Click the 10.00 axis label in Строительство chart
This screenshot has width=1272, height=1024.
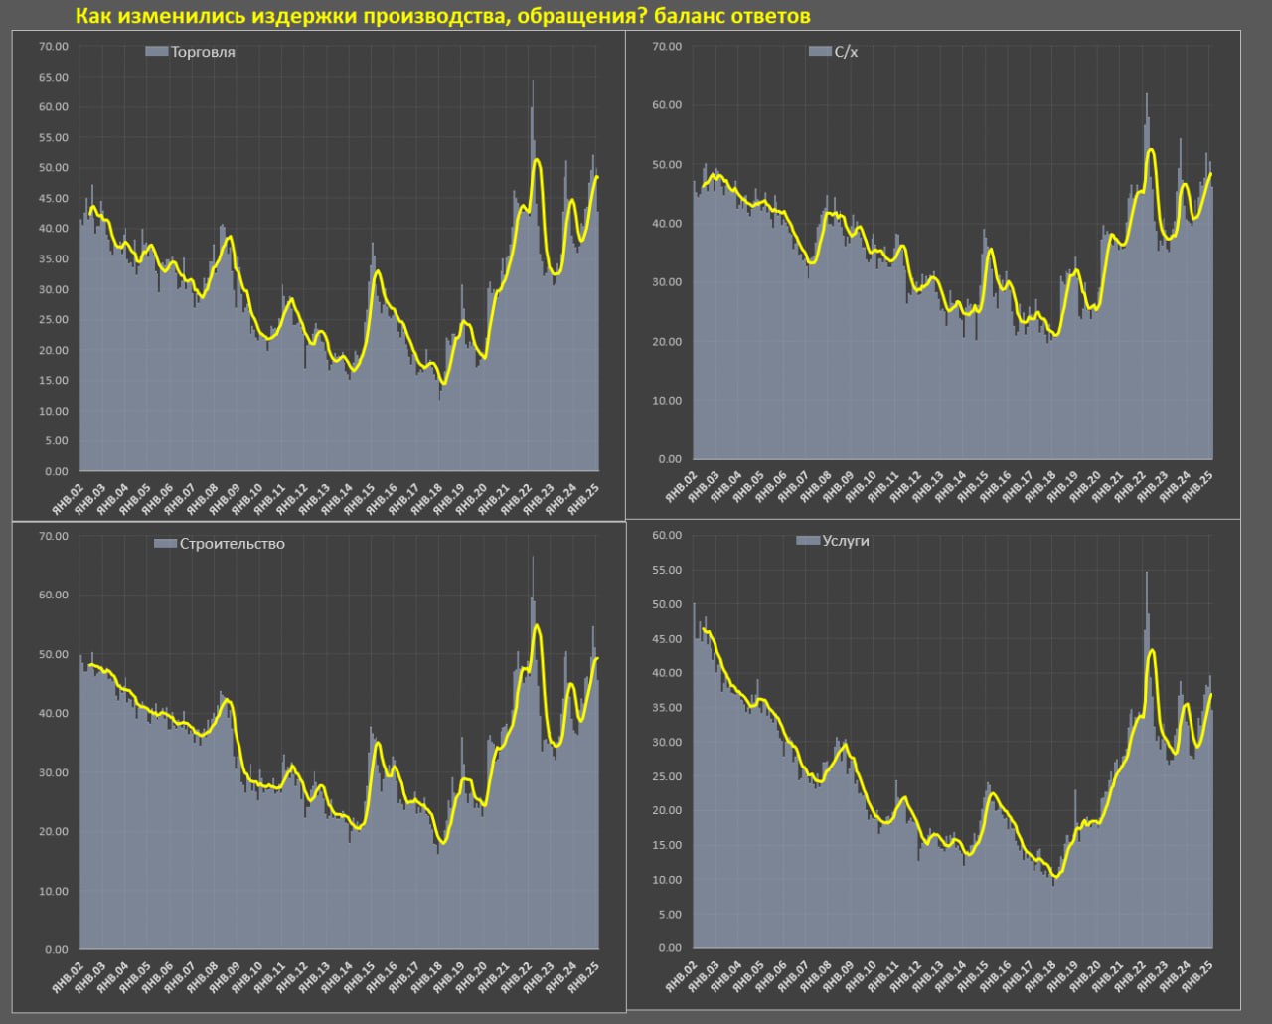[x=53, y=891]
